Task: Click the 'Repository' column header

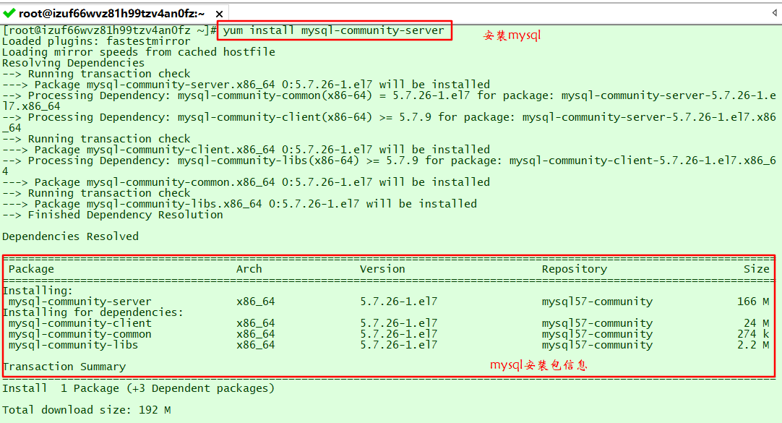Action: coord(575,270)
